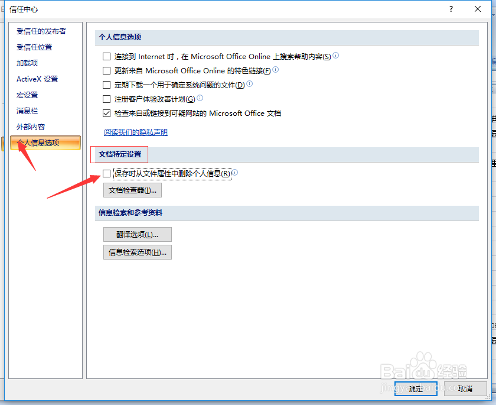
Task: Open 翻译选项 dialog
Action: click(138, 234)
